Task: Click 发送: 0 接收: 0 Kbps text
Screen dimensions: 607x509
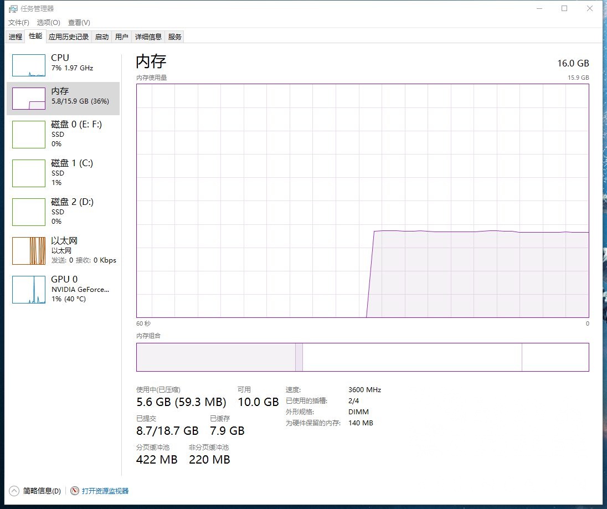Action: (x=84, y=260)
